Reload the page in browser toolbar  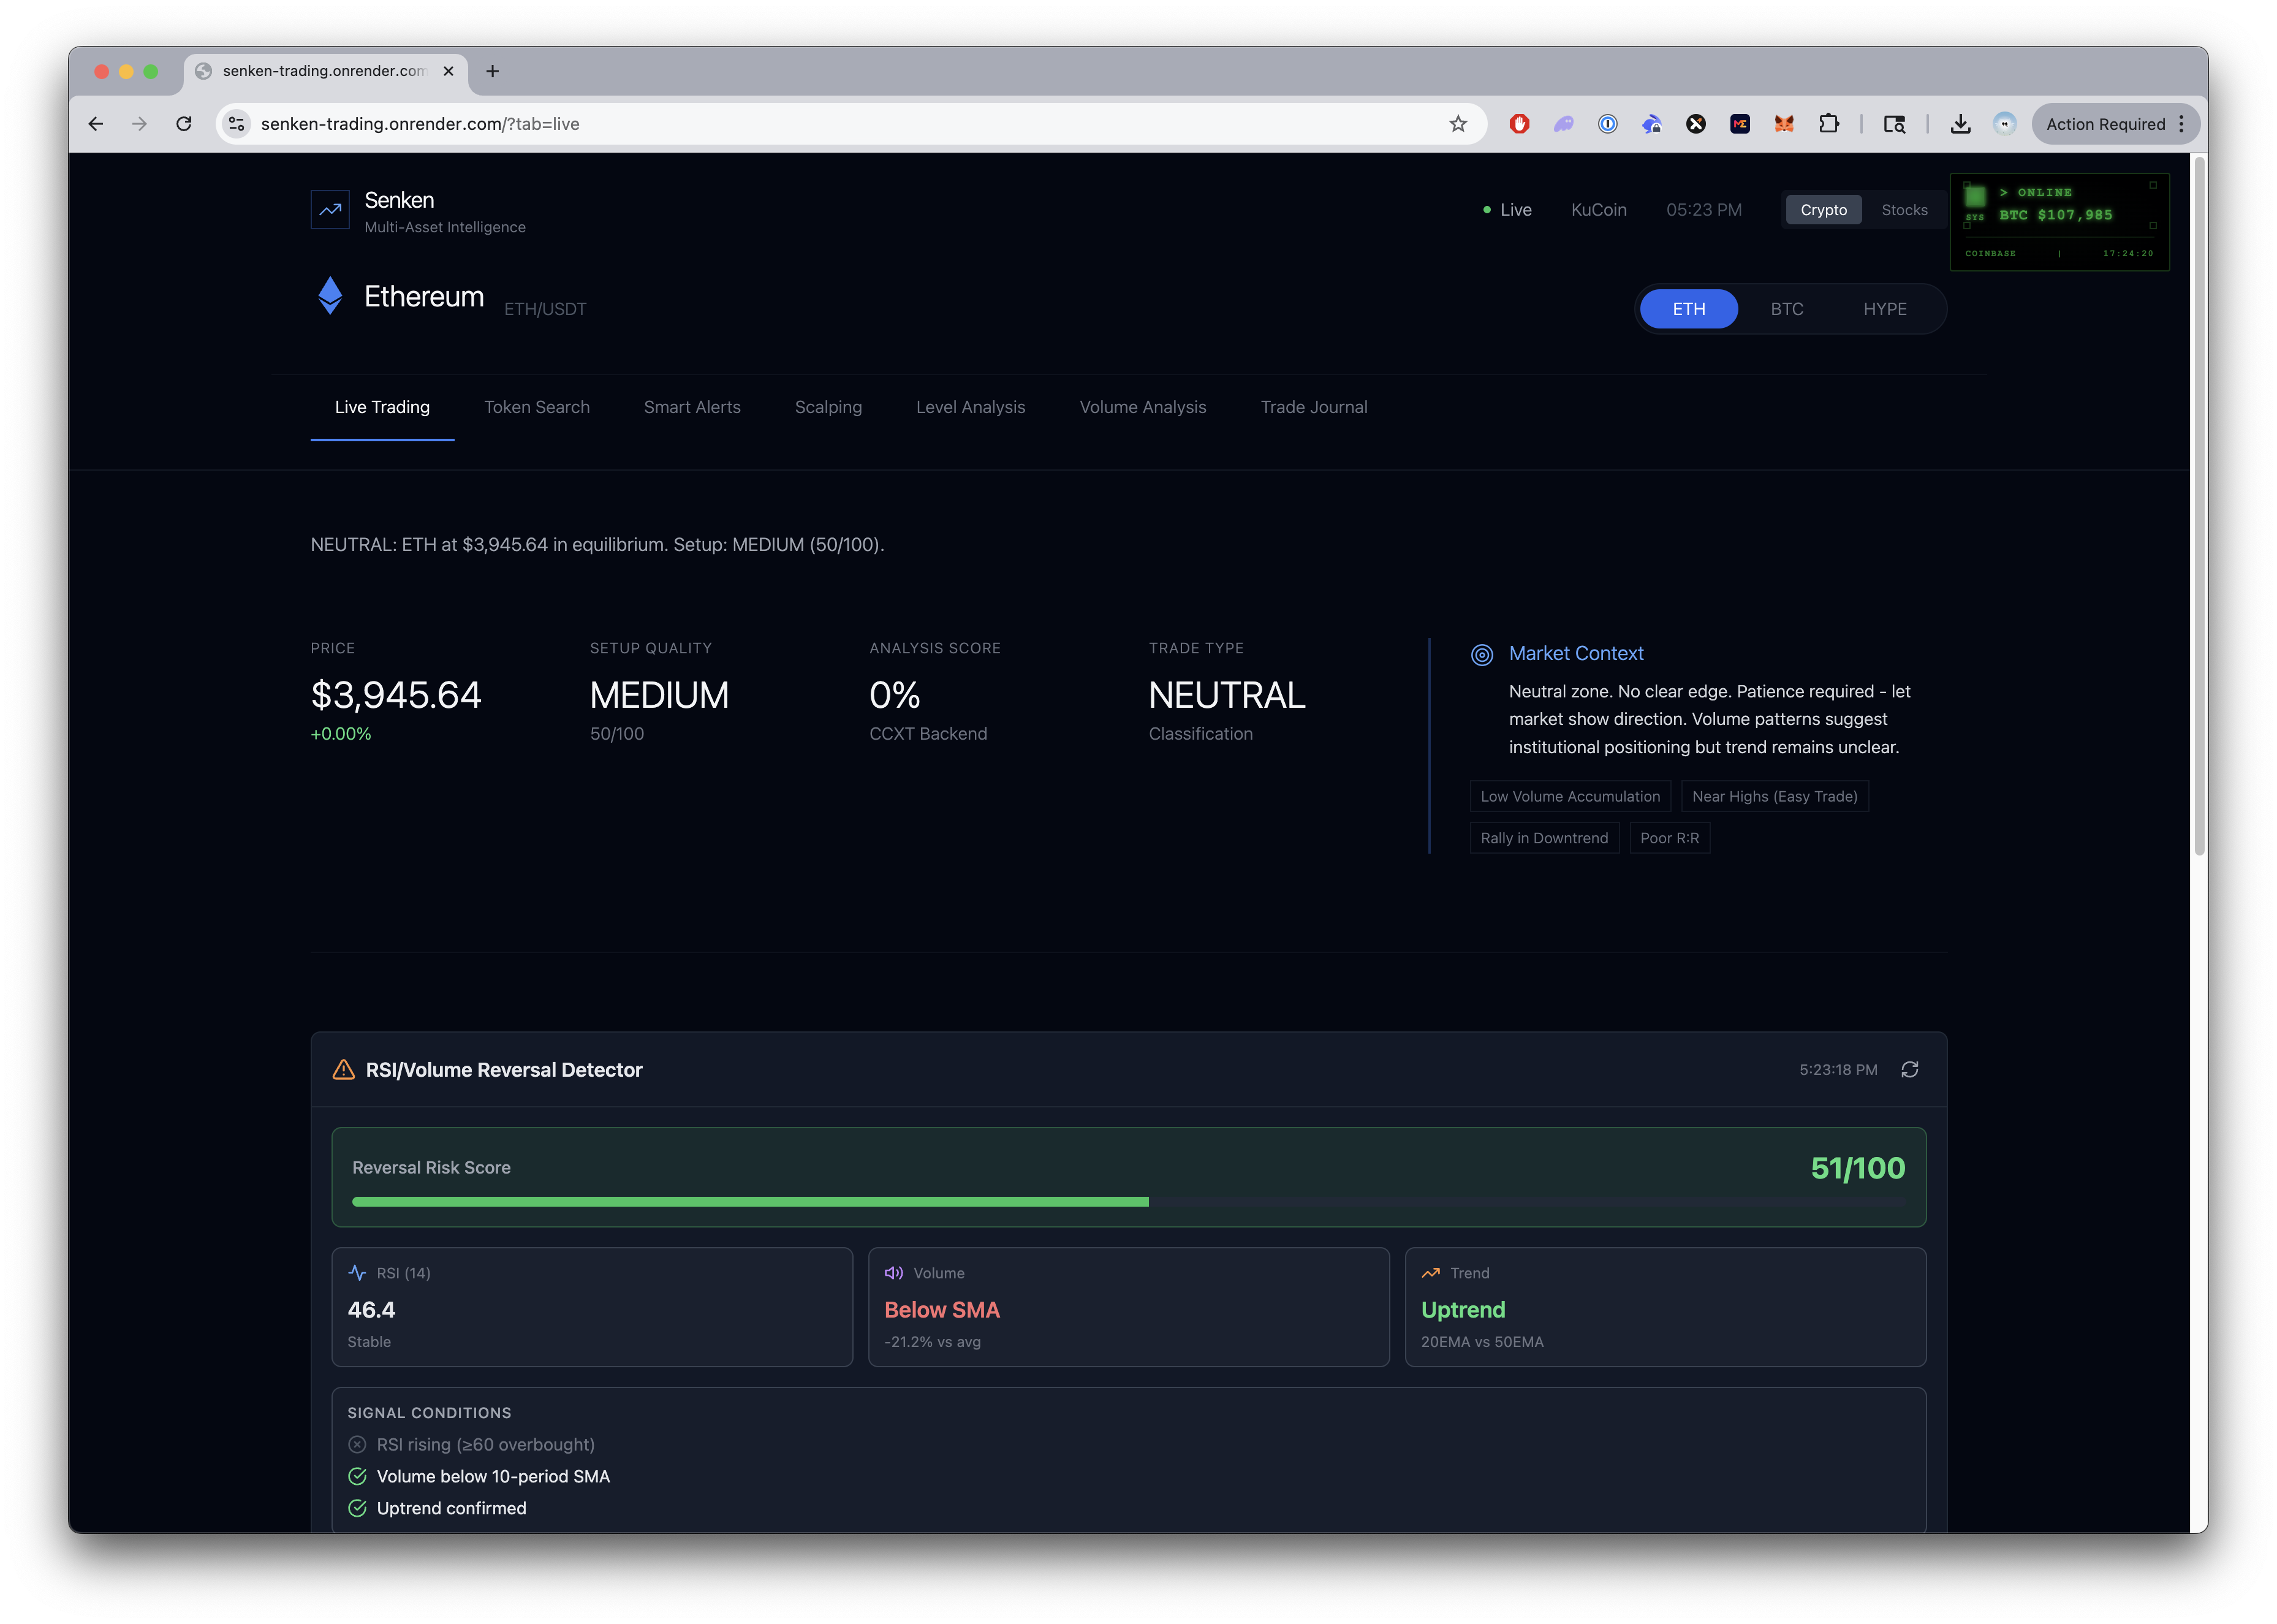tap(184, 124)
